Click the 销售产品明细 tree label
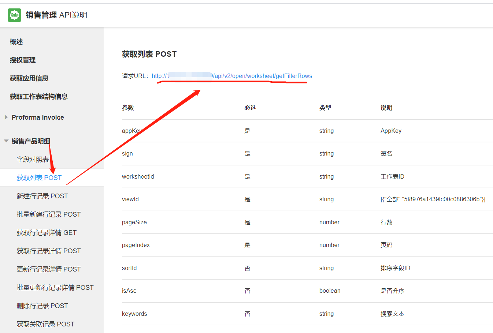The image size is (493, 333). click(31, 141)
